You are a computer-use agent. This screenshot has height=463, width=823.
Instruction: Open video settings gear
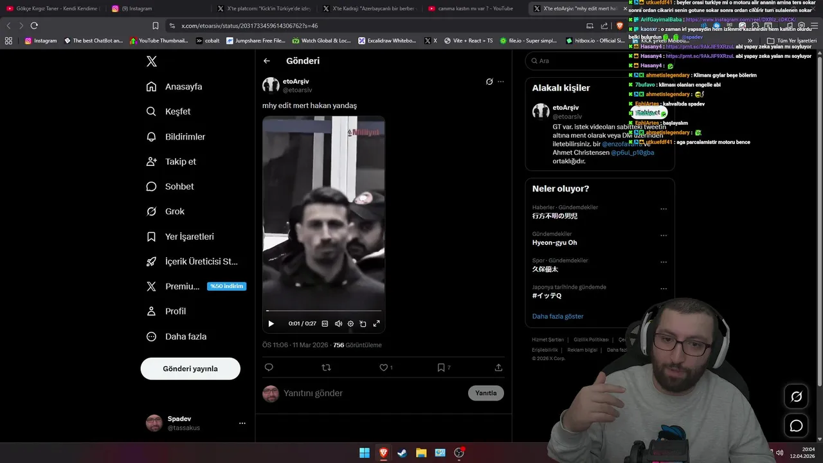coord(350,323)
